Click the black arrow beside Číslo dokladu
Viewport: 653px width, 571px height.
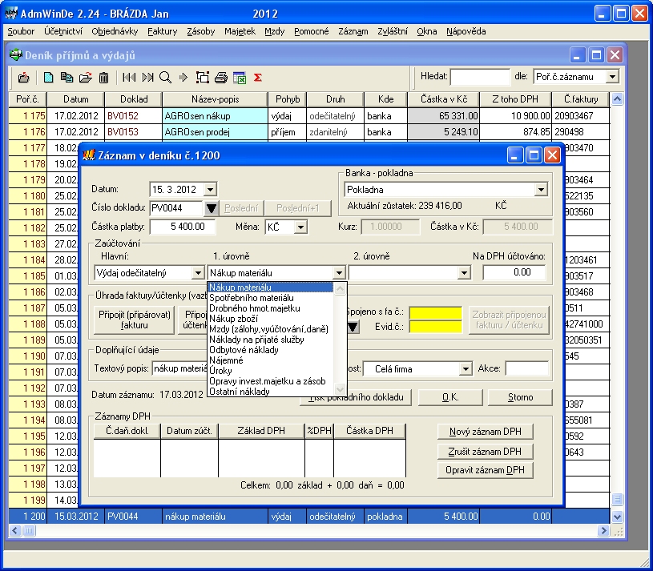click(x=212, y=207)
